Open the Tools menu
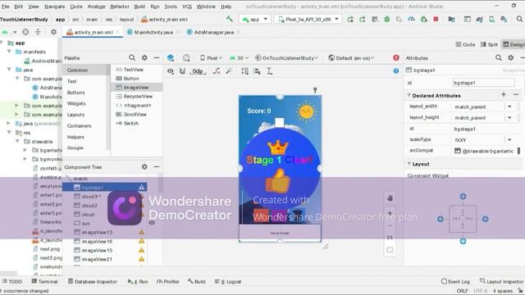525x295 pixels. [x=171, y=7]
